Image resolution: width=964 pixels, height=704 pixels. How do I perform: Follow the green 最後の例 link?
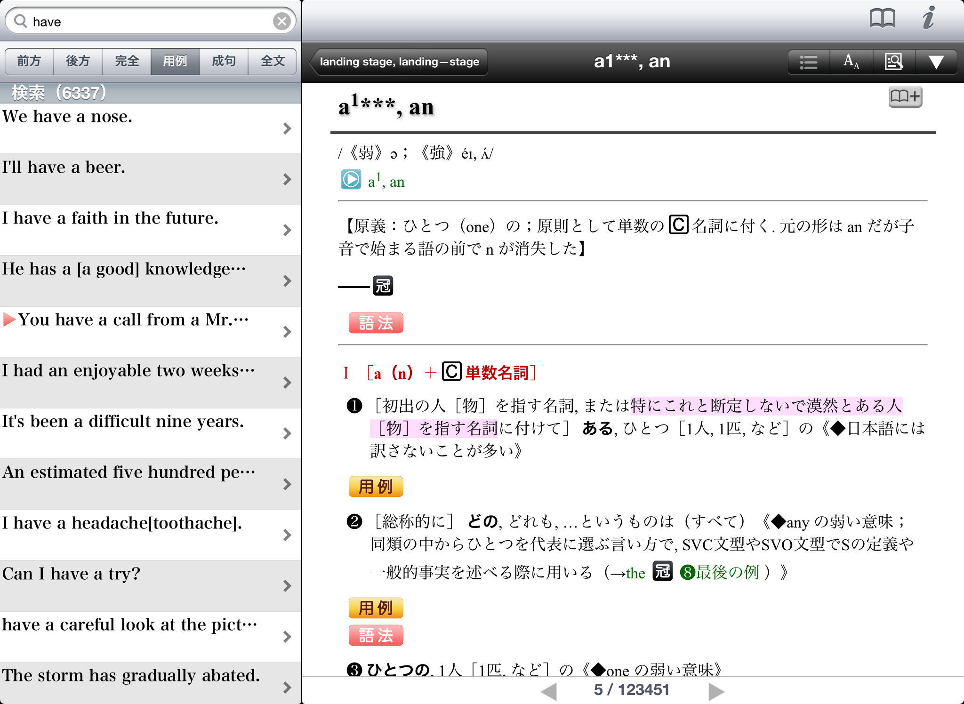(x=727, y=572)
